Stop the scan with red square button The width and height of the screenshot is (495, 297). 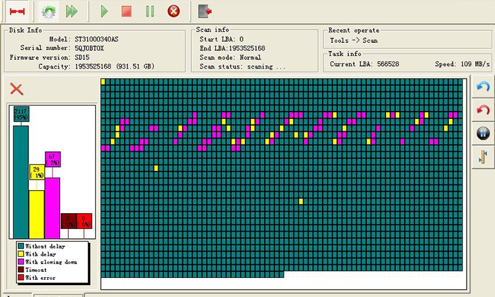(127, 12)
